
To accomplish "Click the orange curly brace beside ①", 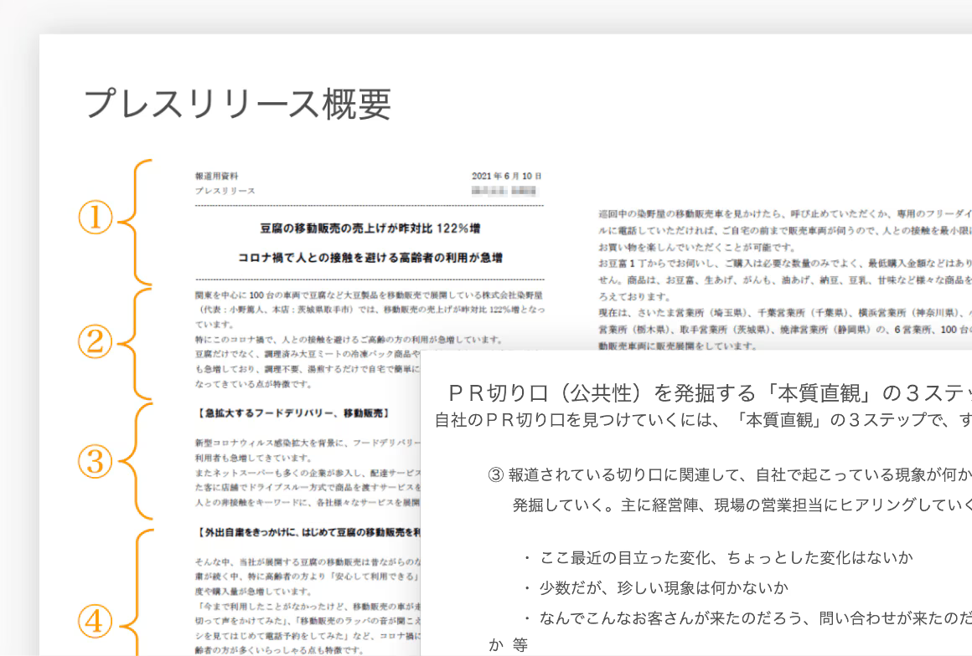I will (x=132, y=221).
